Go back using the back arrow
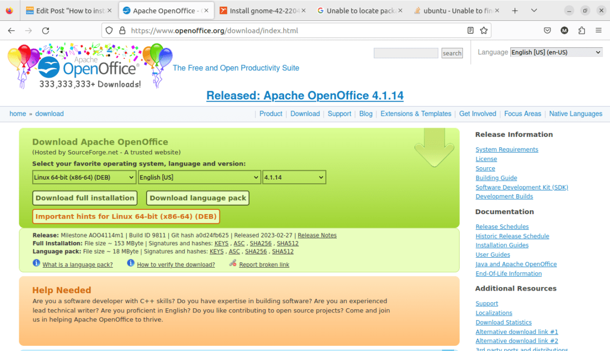Viewport: 610px width, 351px height. tap(11, 30)
